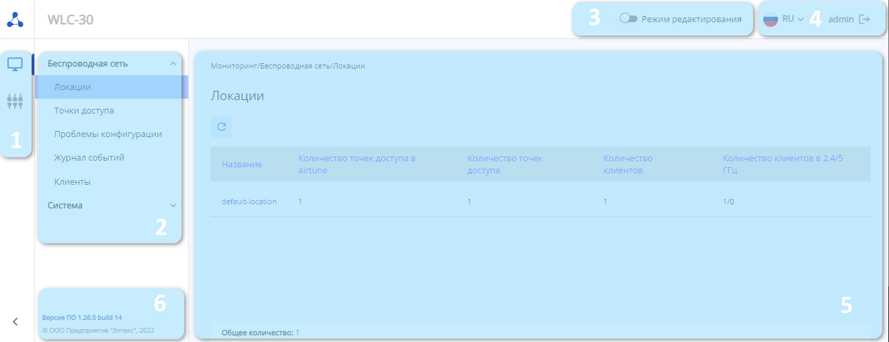
Task: Collapse the Беспроводная сеть section chevron
Action: (173, 64)
